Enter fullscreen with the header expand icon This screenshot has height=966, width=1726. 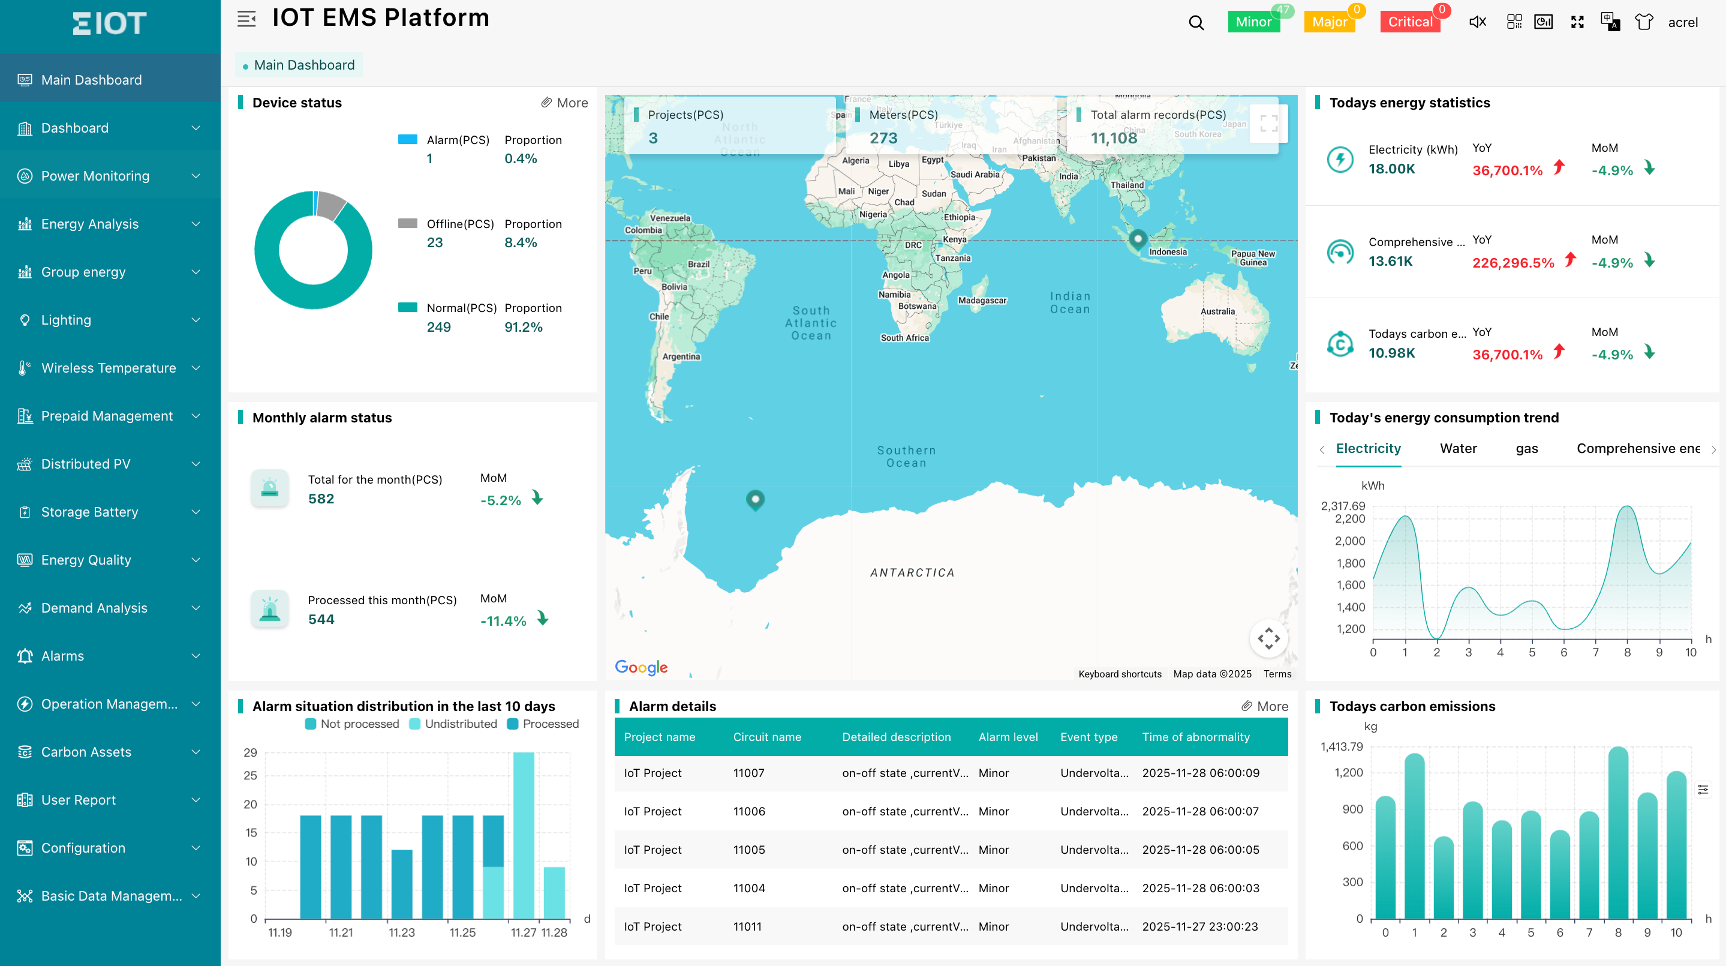[x=1577, y=22]
